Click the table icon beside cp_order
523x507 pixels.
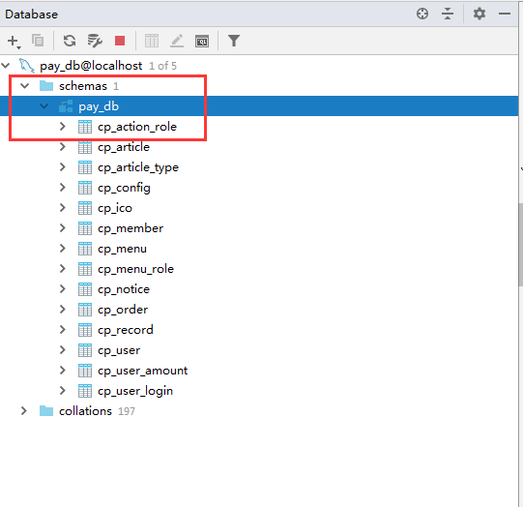point(85,310)
